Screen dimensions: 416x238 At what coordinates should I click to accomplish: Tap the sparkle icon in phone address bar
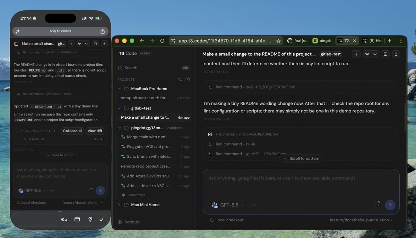click(x=18, y=31)
